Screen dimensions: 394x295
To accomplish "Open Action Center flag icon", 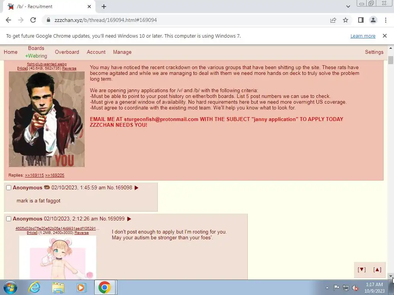I will click(x=336, y=288).
